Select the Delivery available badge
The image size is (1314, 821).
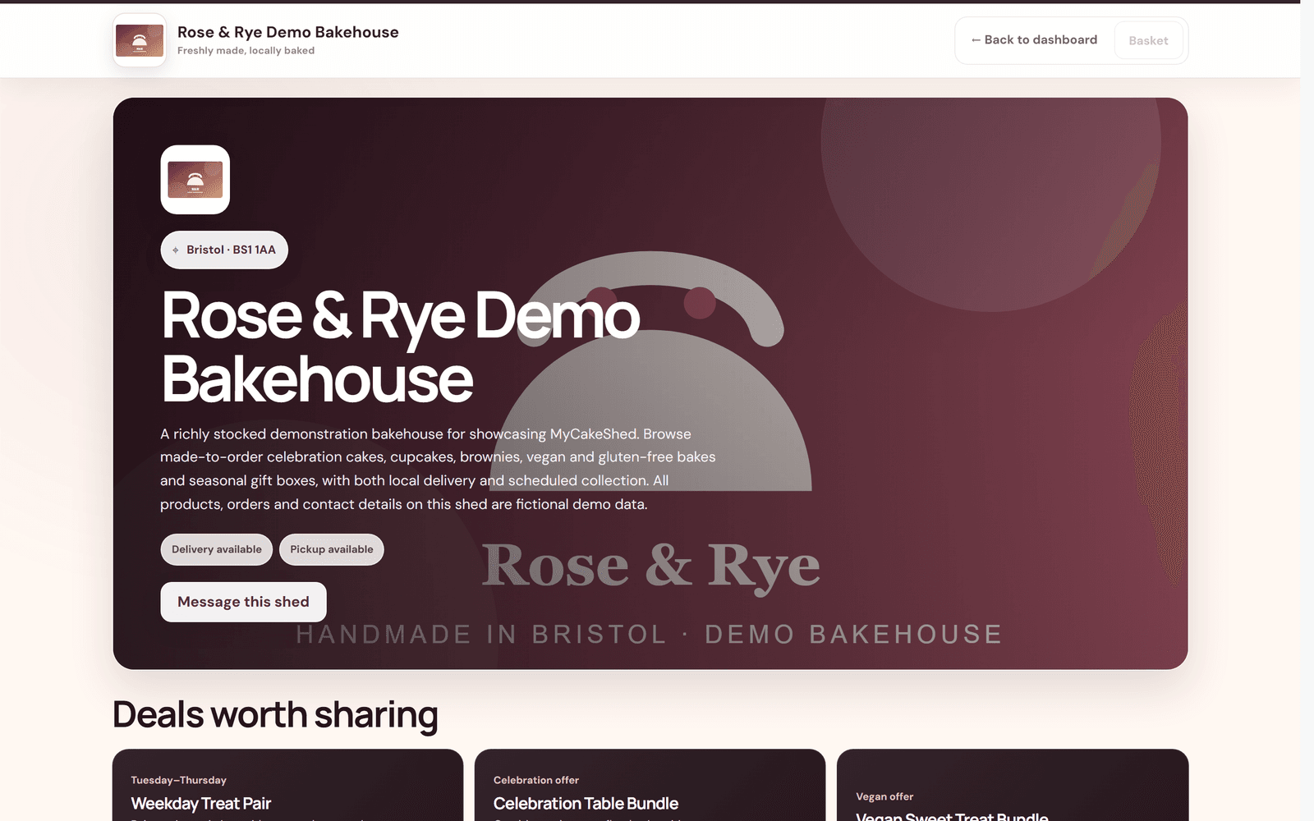(x=217, y=549)
